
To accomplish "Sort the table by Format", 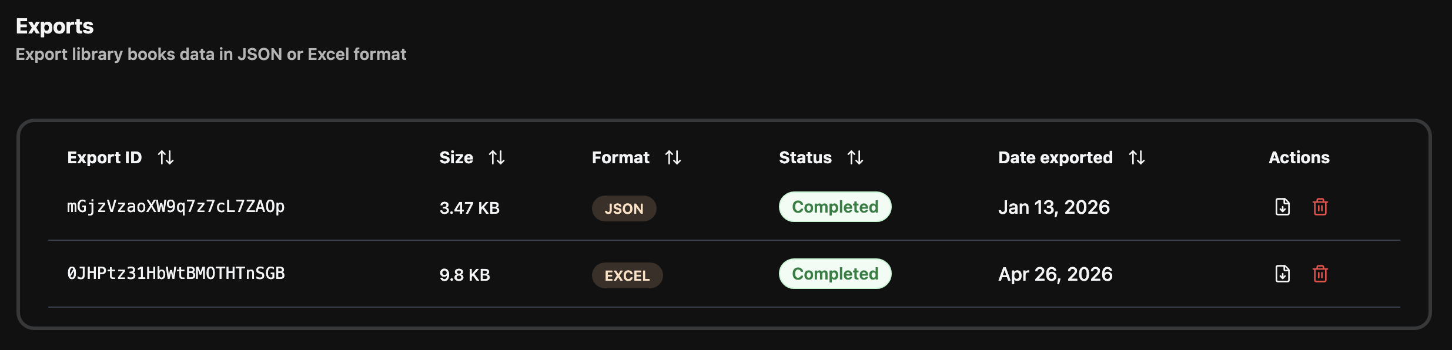I will 674,157.
